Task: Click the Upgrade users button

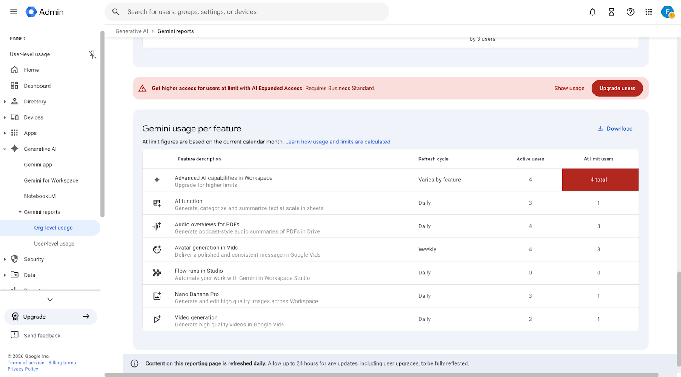Action: [x=617, y=88]
